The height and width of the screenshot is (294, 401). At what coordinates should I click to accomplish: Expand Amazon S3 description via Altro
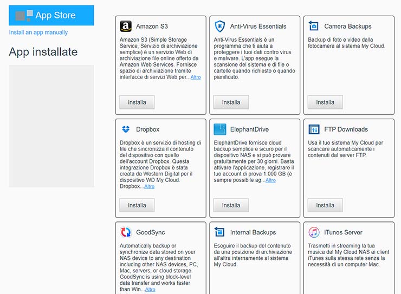(x=196, y=77)
